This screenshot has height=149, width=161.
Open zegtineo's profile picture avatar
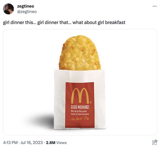point(8,9)
